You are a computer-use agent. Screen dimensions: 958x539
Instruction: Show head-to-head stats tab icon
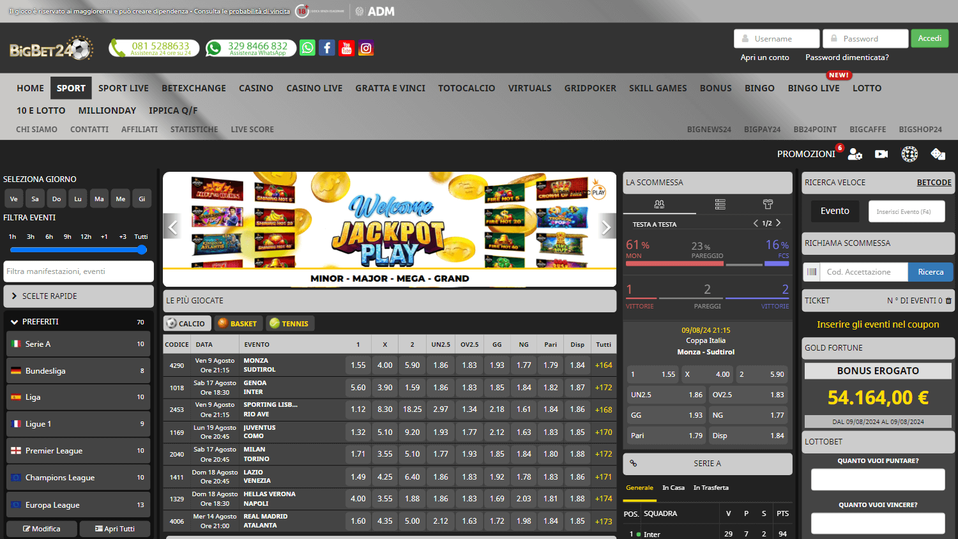coord(659,204)
